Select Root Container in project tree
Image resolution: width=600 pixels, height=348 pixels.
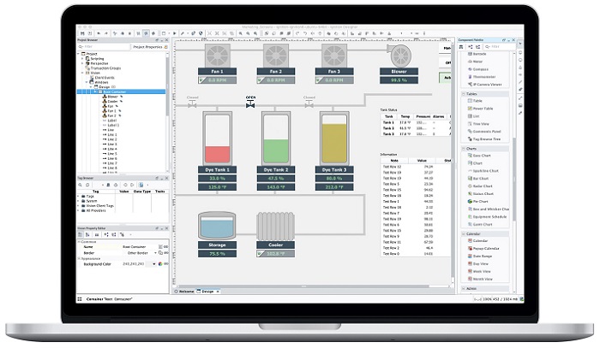(x=117, y=91)
